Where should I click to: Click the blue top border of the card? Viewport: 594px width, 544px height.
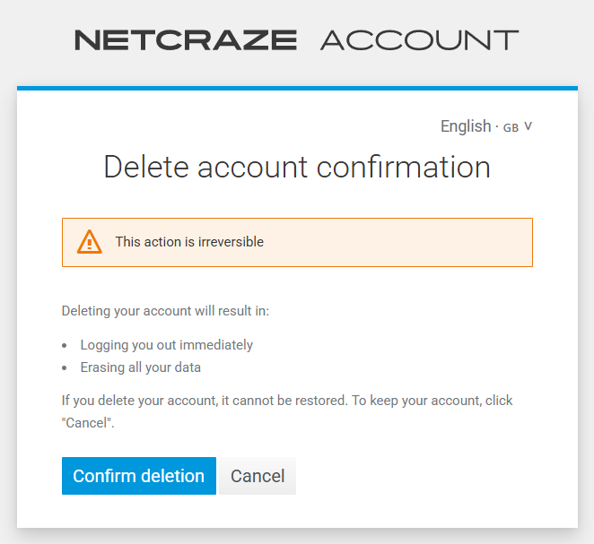(297, 88)
